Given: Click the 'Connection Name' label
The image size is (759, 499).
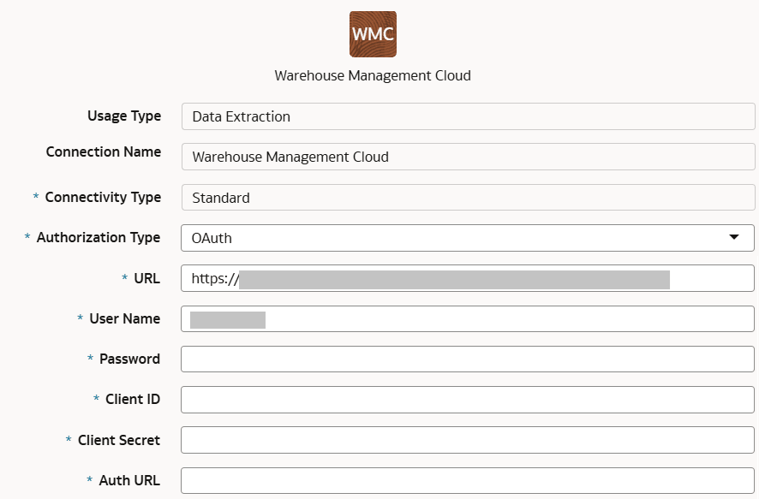Looking at the screenshot, I should coord(104,151).
